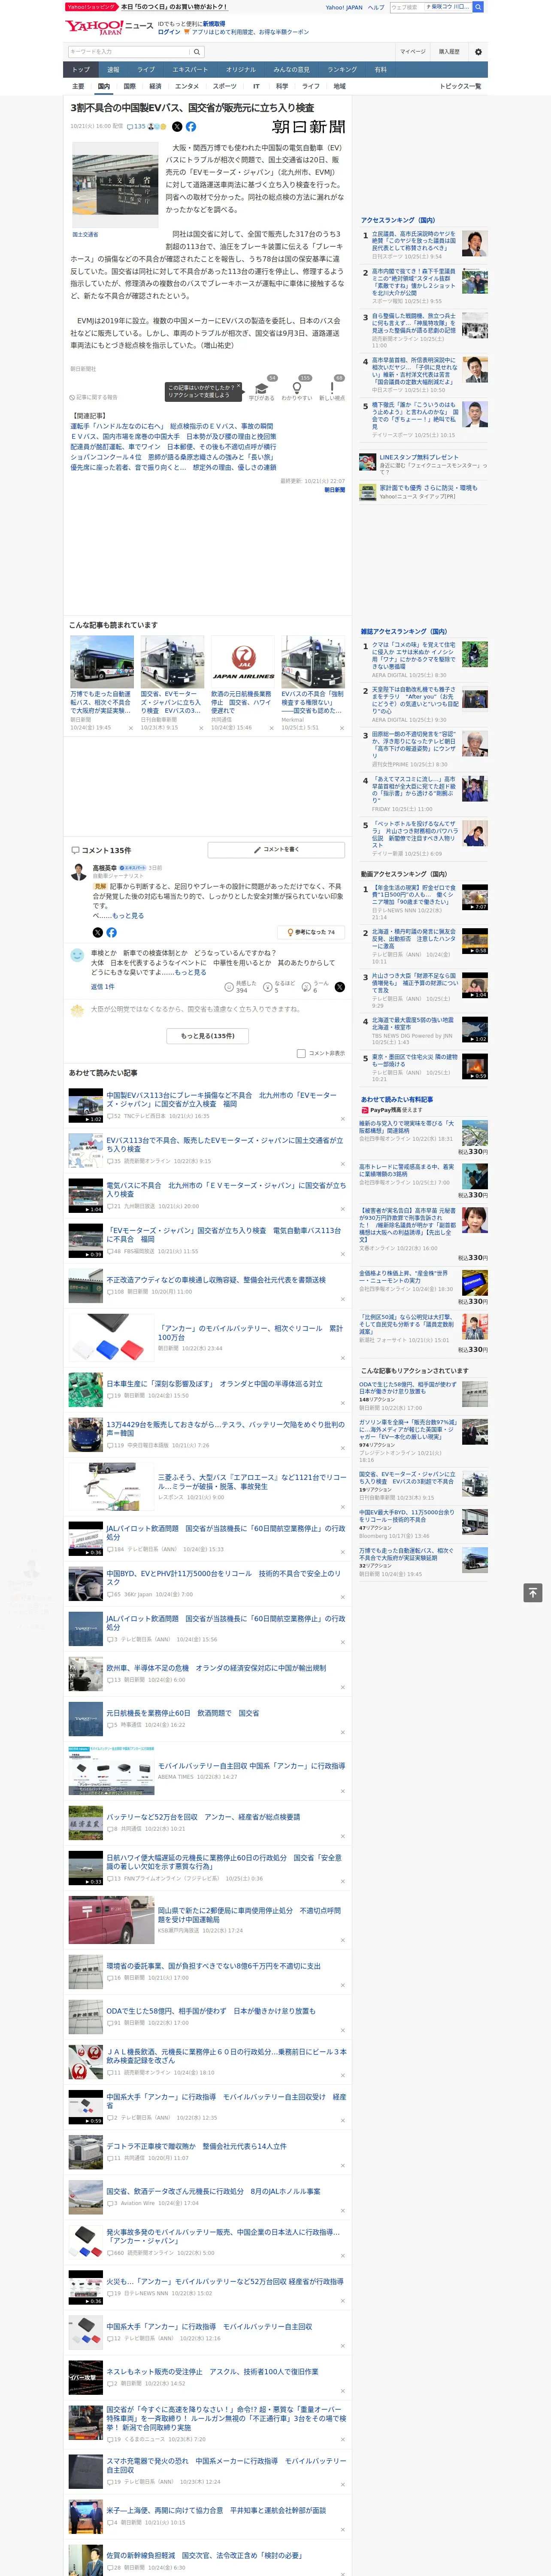Open the 国土交通省 article photo
The image size is (551, 2576).
pos(115,185)
